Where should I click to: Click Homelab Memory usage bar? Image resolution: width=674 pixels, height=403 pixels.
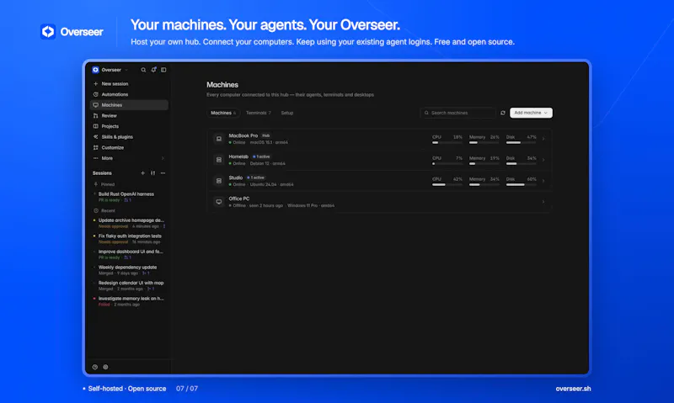click(x=484, y=163)
